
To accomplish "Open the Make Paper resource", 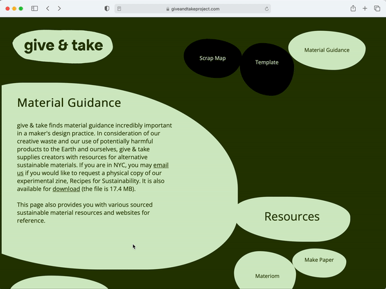I will coord(319,263).
